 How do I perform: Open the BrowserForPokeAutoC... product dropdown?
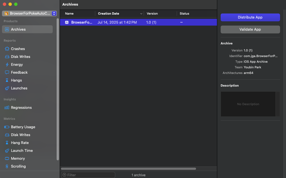pos(29,13)
